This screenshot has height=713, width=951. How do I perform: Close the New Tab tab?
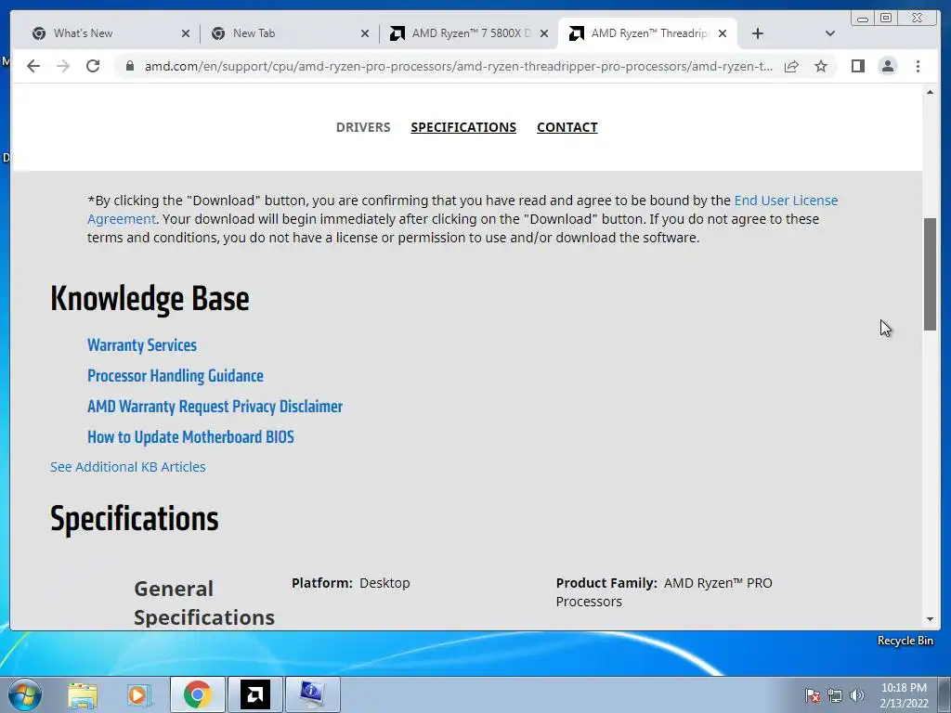365,33
